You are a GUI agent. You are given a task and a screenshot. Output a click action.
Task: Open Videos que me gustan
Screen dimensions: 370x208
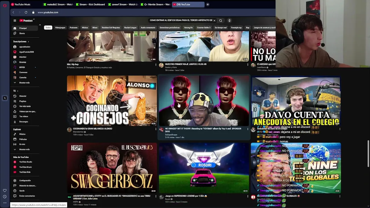pos(25,112)
